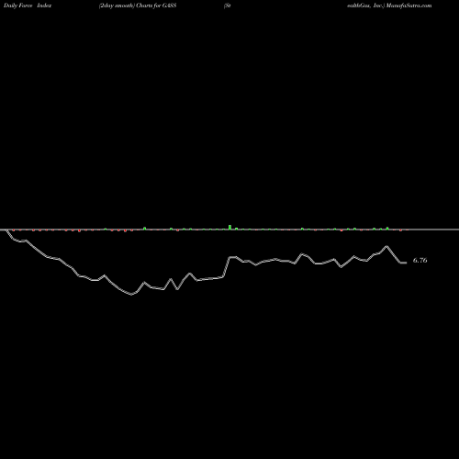
Task: Click the 'Daily Force Index' title text
Action: click(x=28, y=6)
